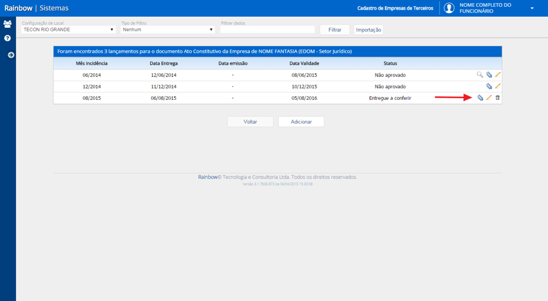Open the help question mark icon
This screenshot has height=301, width=548.
pos(7,38)
